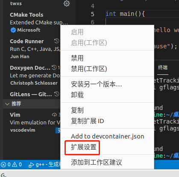Click the twxs publisher name
This screenshot has height=177, width=179.
(x=16, y=3)
